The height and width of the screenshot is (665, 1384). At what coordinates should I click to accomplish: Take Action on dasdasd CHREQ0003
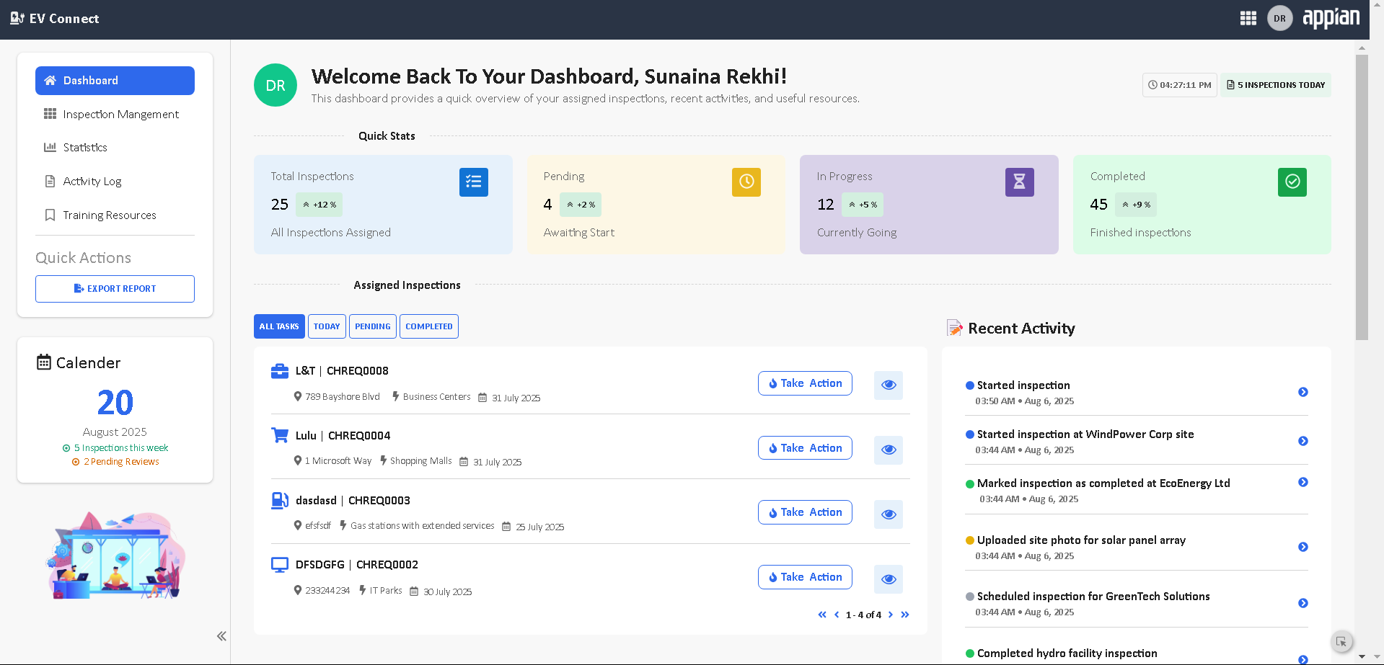804,512
